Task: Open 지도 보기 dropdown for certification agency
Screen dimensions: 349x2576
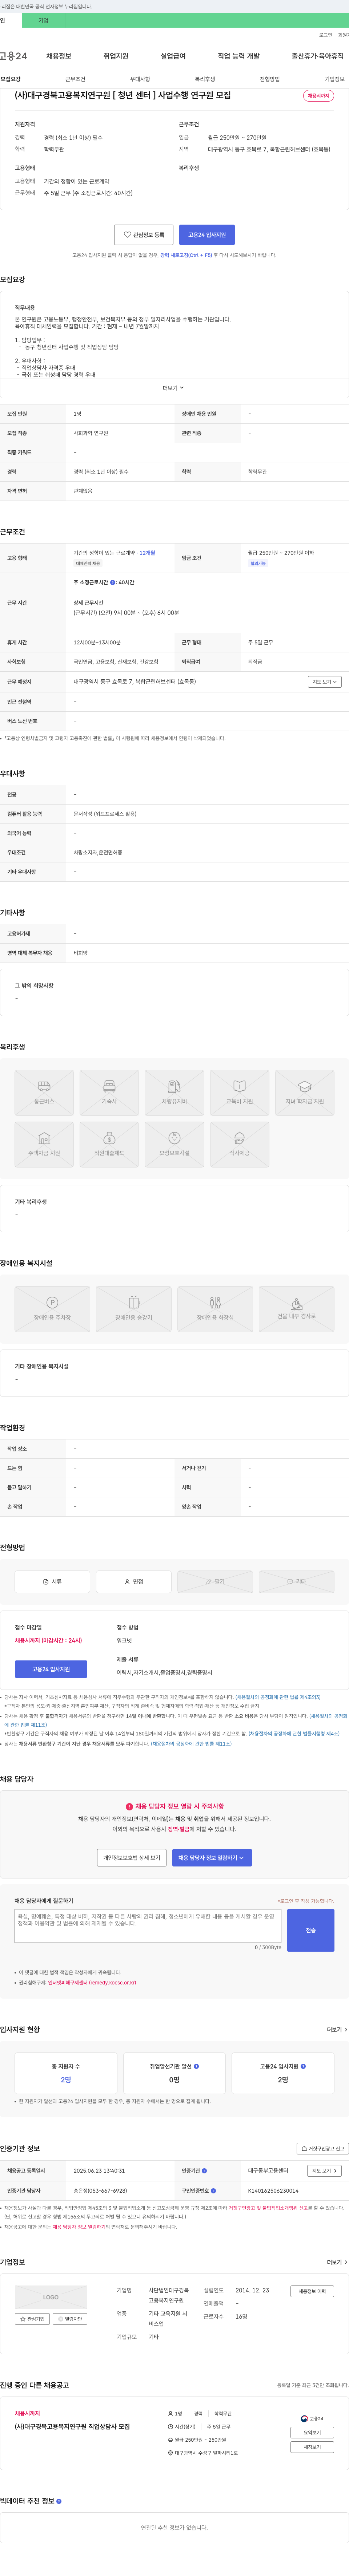Action: [324, 2171]
